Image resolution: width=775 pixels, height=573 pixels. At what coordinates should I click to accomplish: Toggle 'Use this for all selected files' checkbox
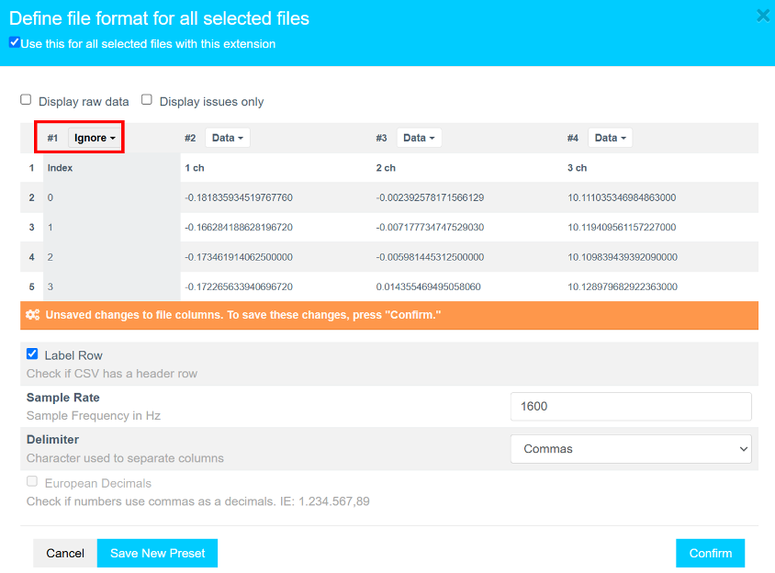pyautogui.click(x=14, y=42)
